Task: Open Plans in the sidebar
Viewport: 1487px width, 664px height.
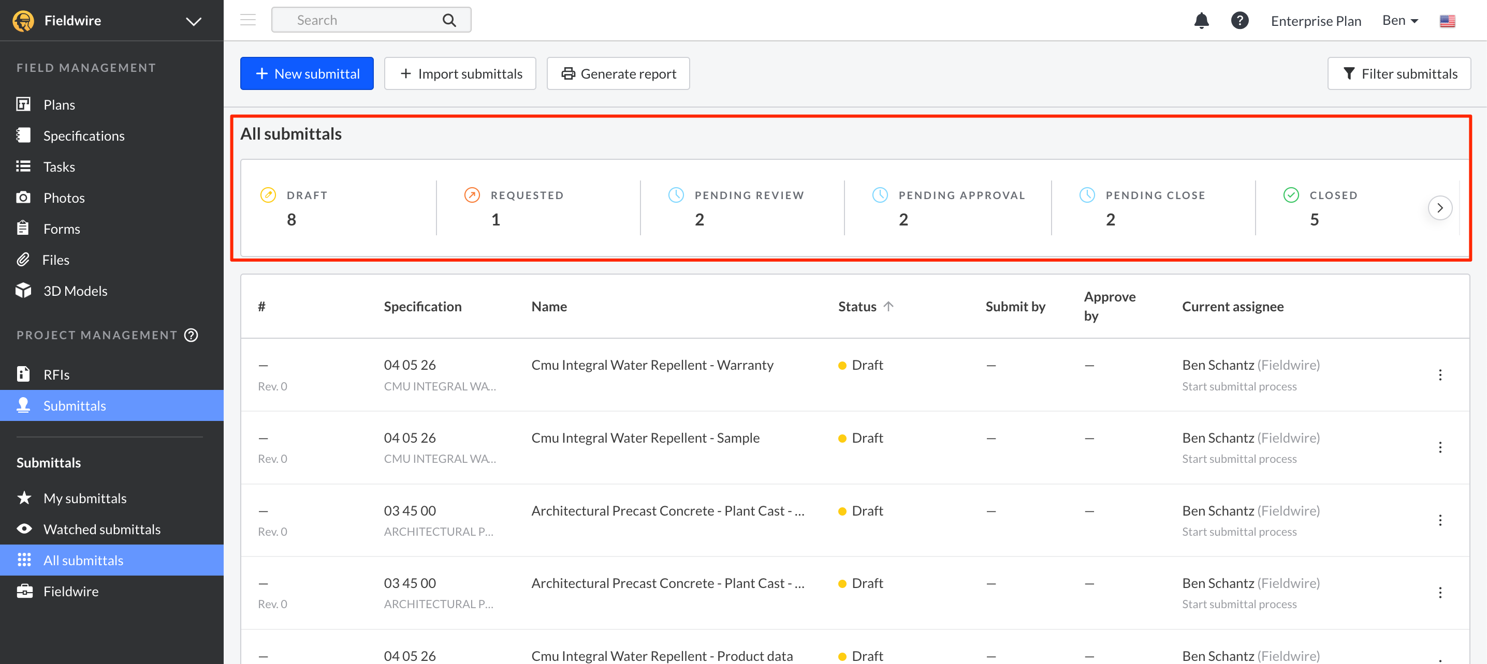Action: point(111,104)
